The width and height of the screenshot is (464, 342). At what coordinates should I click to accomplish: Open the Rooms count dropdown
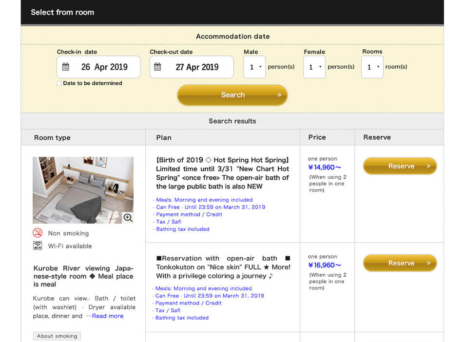[x=372, y=67]
